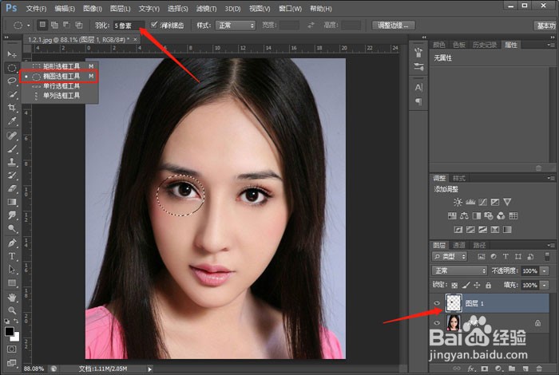Open the tool preset picker arrow

point(29,26)
